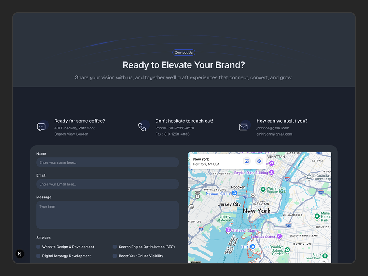Click the Contact Us pill badge
Viewport: 368px width, 276px height.
click(x=184, y=53)
